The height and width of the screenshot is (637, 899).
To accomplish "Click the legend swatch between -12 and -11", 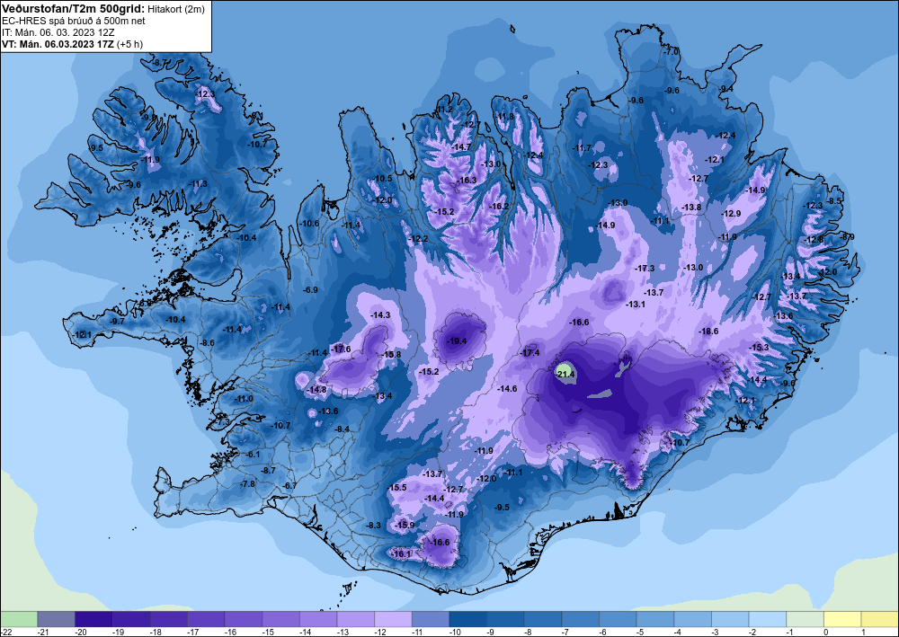I will click(393, 619).
